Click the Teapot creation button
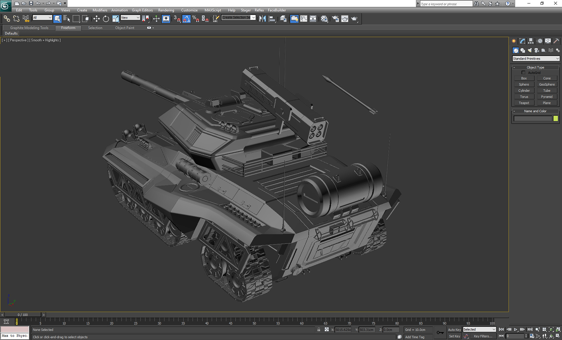 click(523, 103)
